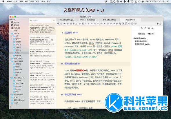Insert an h1 heading
Viewport: 171px width, 119px height.
pos(86,23)
